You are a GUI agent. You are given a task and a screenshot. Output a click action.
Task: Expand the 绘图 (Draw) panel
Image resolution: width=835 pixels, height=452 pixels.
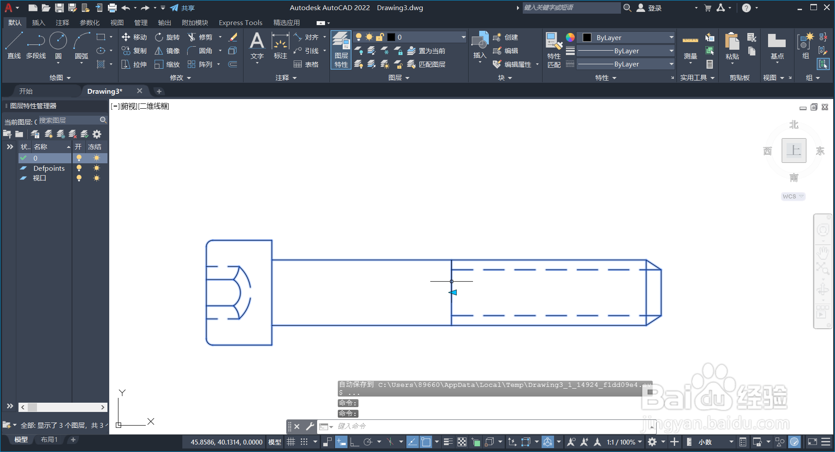click(60, 78)
